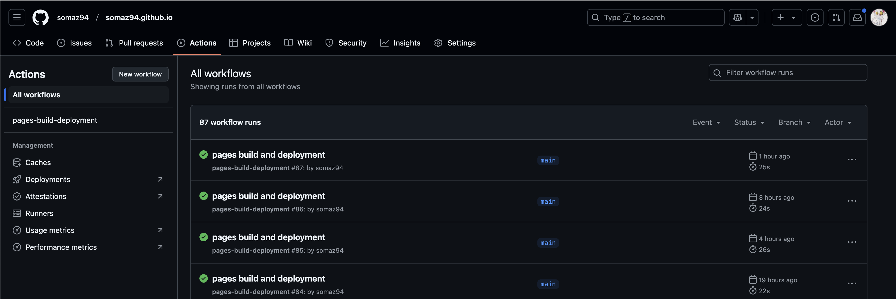Expand the Status filter dropdown

point(749,123)
